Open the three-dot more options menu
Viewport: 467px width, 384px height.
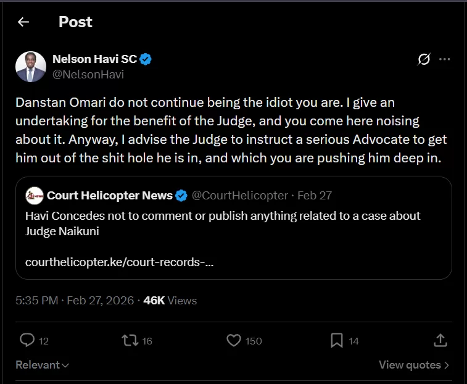coord(444,59)
